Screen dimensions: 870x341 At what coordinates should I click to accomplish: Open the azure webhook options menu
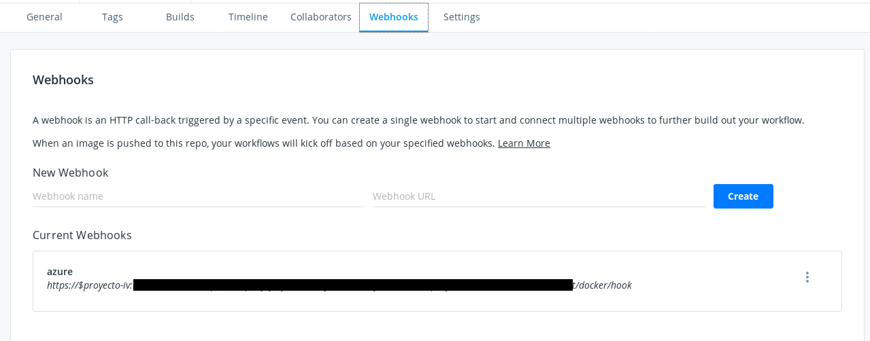[807, 277]
